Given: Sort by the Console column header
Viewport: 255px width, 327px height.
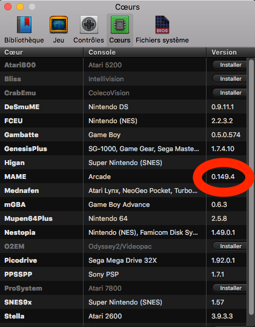Looking at the screenshot, I should coord(145,52).
